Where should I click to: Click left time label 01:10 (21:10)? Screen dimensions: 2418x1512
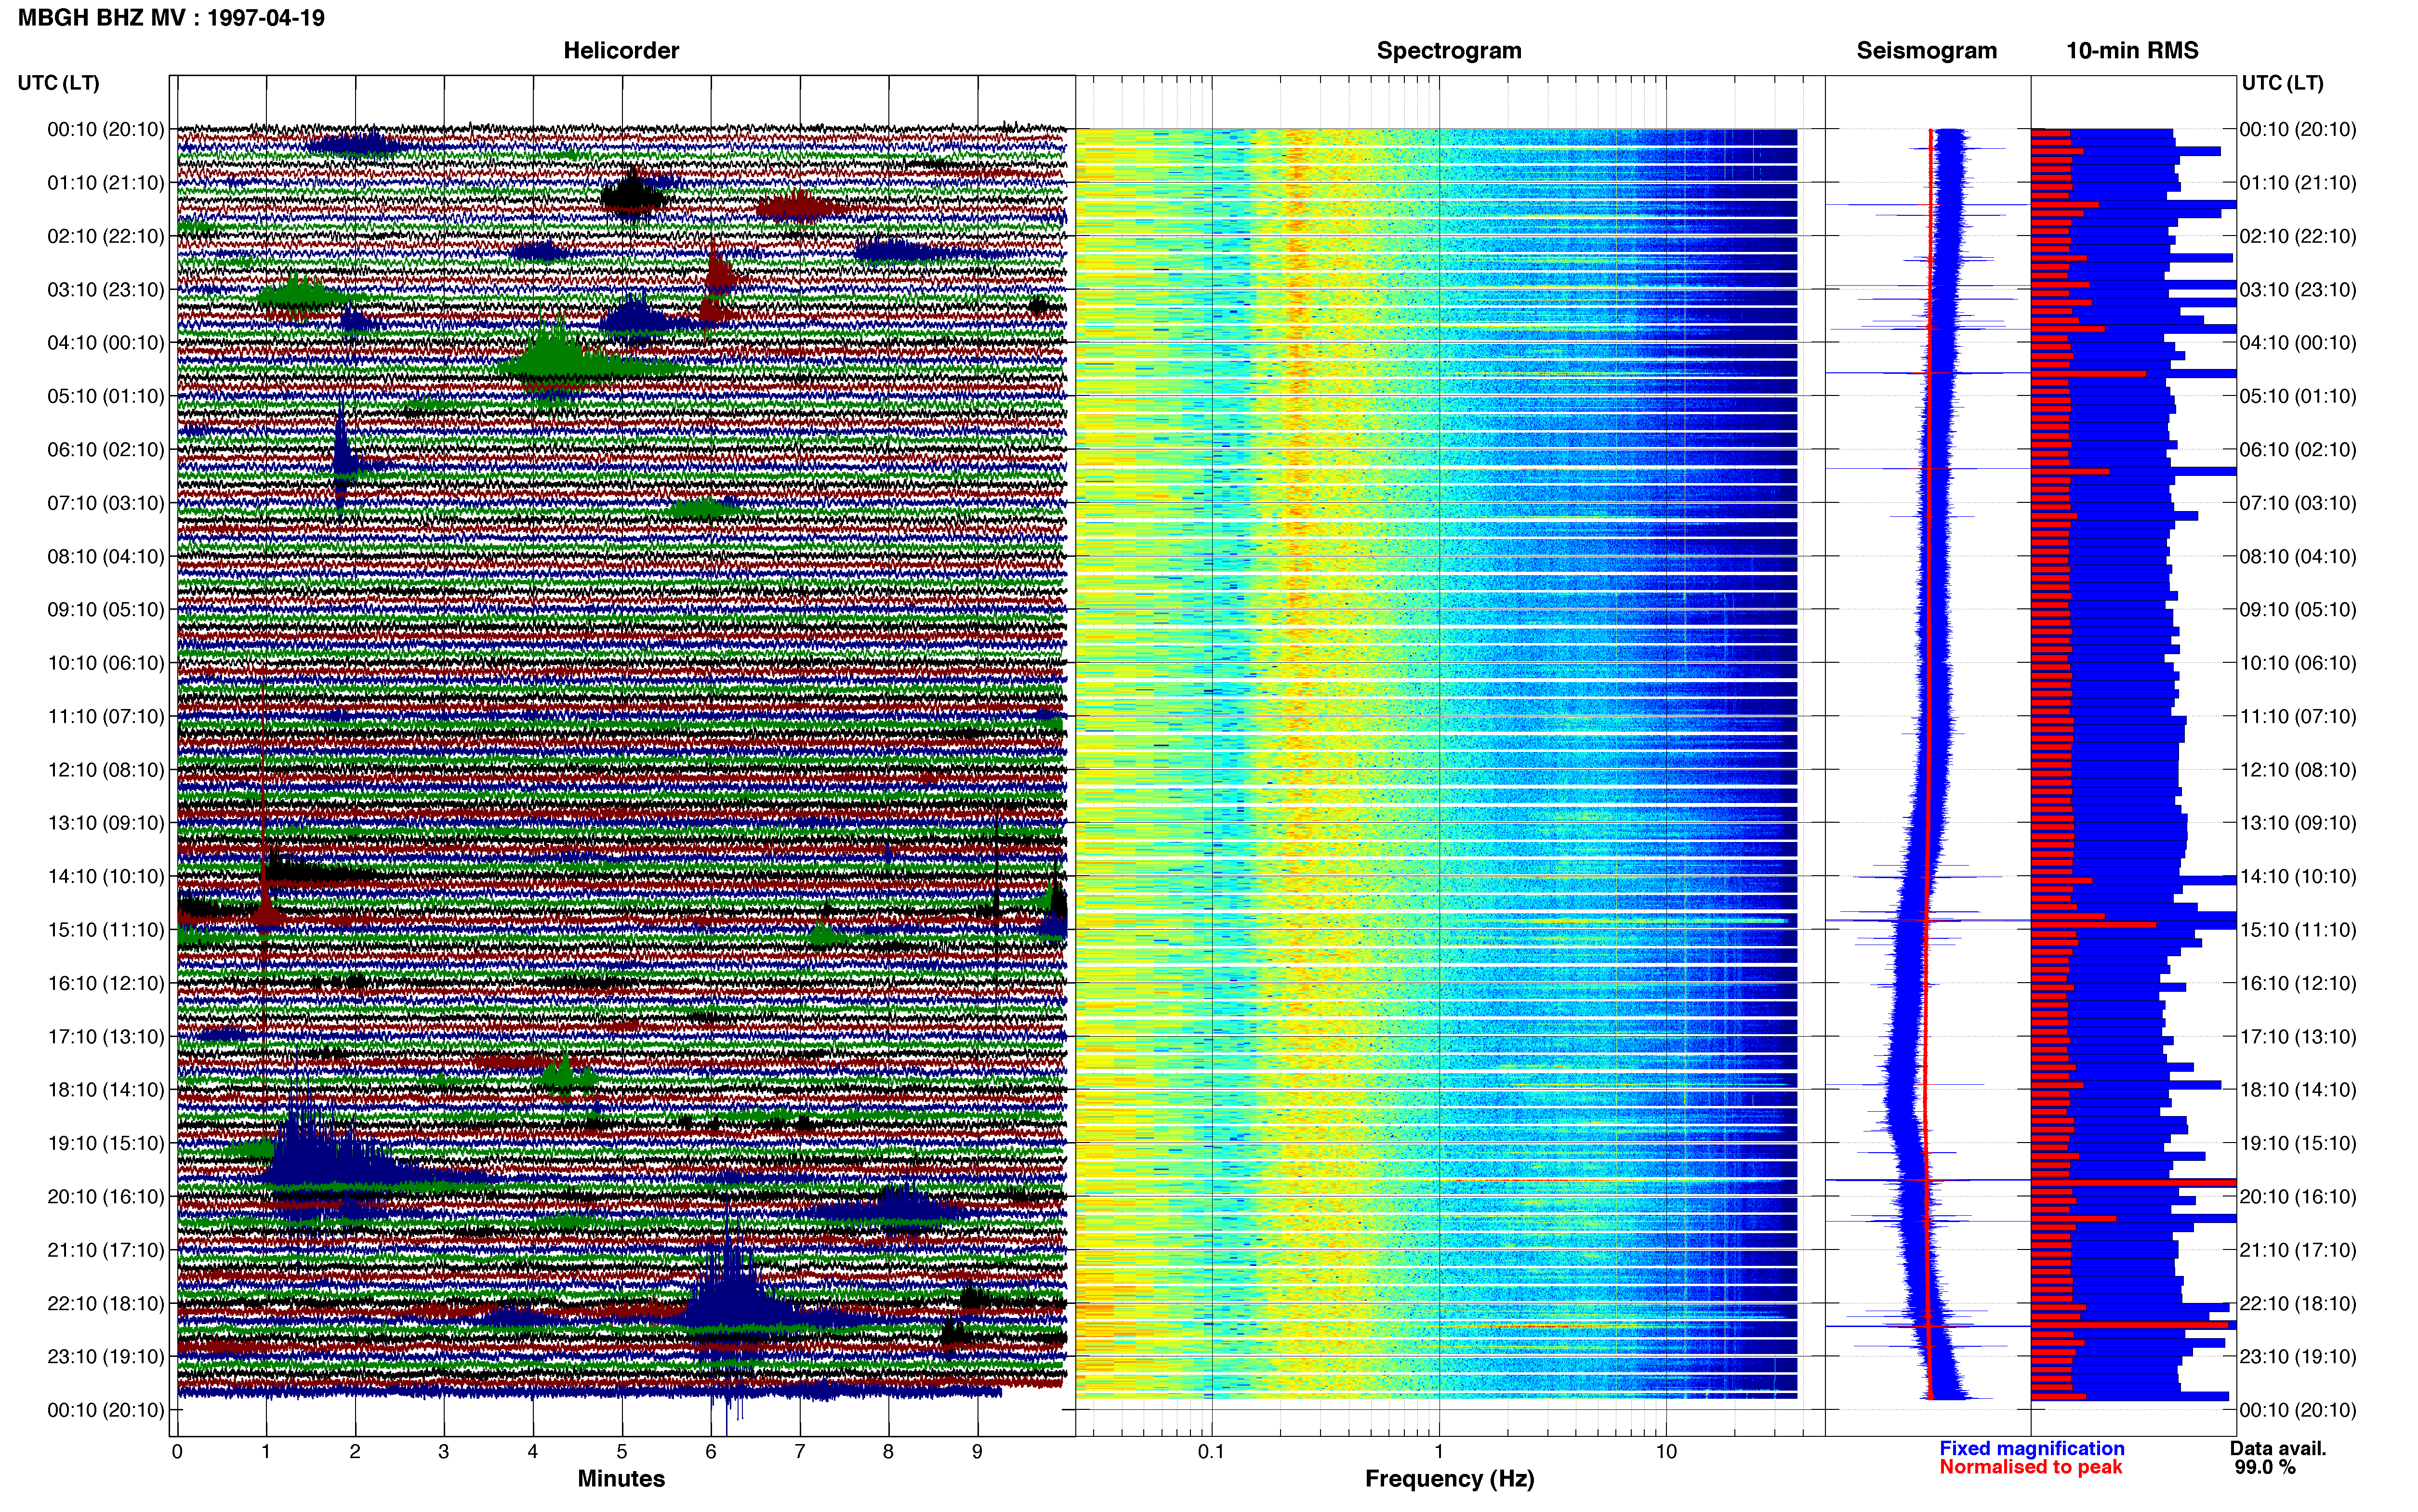(106, 183)
